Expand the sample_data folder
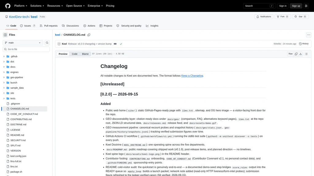 (x=4, y=88)
